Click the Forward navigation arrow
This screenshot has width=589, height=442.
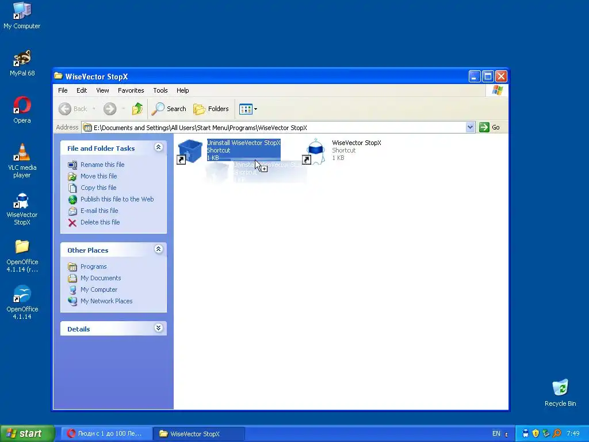click(x=110, y=109)
